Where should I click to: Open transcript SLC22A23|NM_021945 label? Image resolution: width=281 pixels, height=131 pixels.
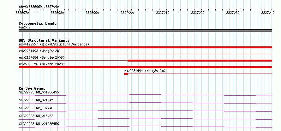pyautogui.click(x=36, y=100)
